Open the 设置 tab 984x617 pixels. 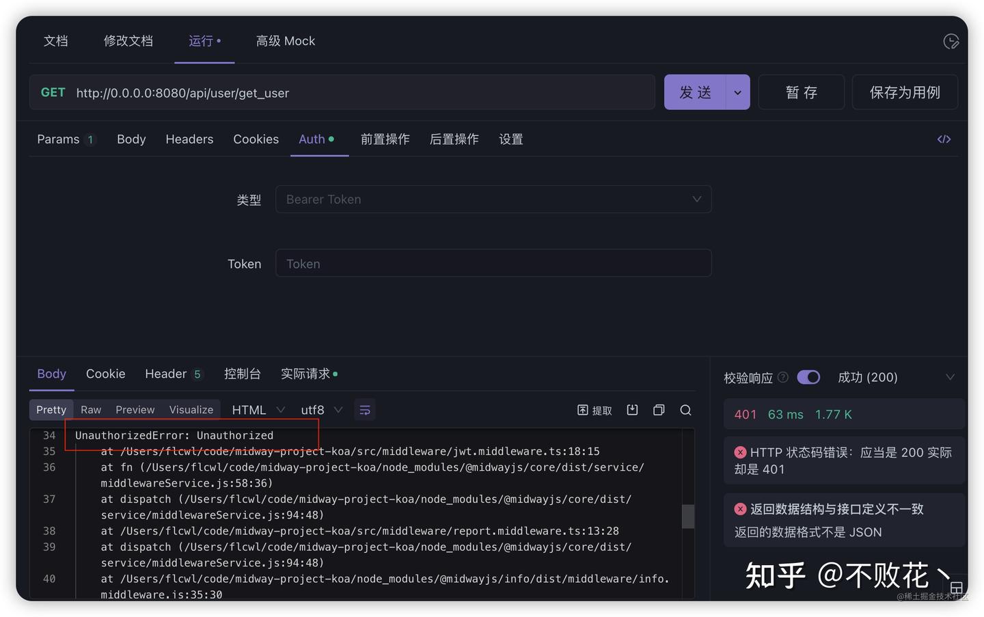511,139
